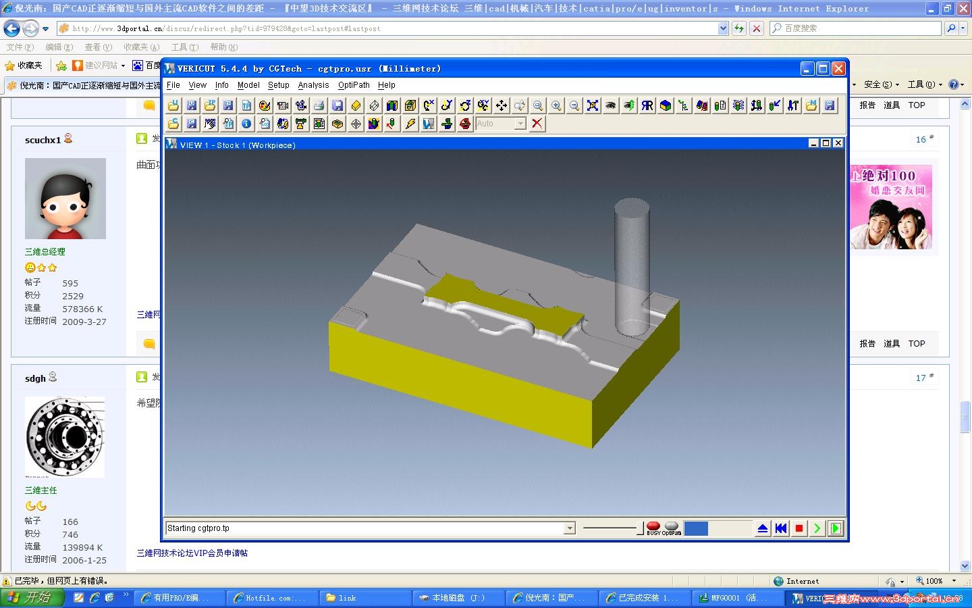Switch to link folder taskbar item
The width and height of the screenshot is (972, 608).
[364, 598]
